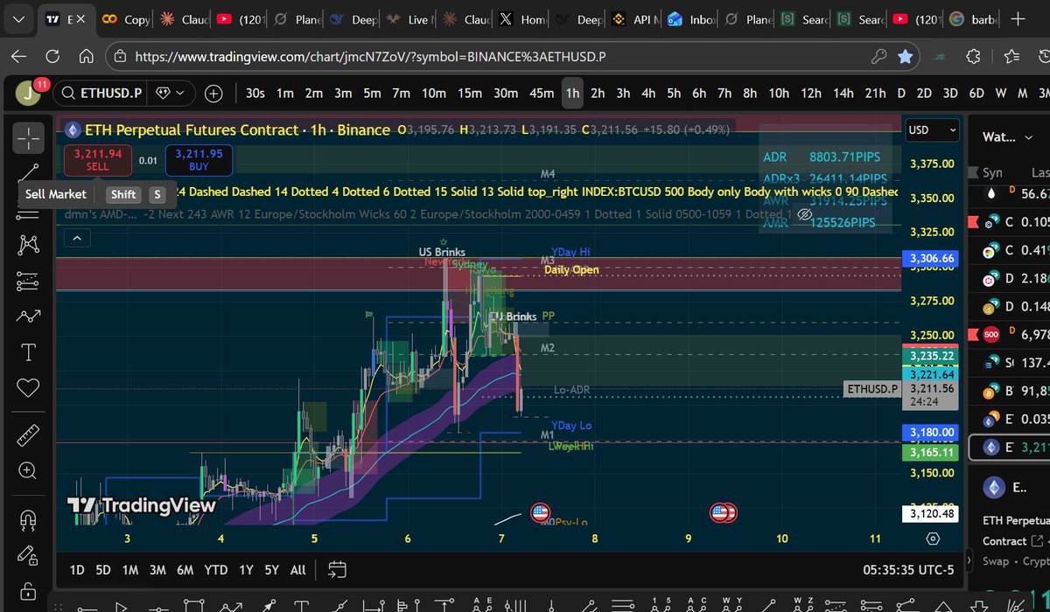The height and width of the screenshot is (612, 1050).
Task: Add a symbol with the plus button
Action: coord(213,94)
